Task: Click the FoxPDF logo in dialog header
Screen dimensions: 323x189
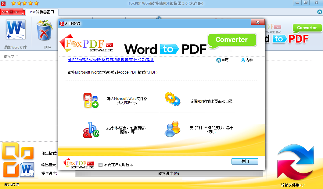Action: [86, 43]
